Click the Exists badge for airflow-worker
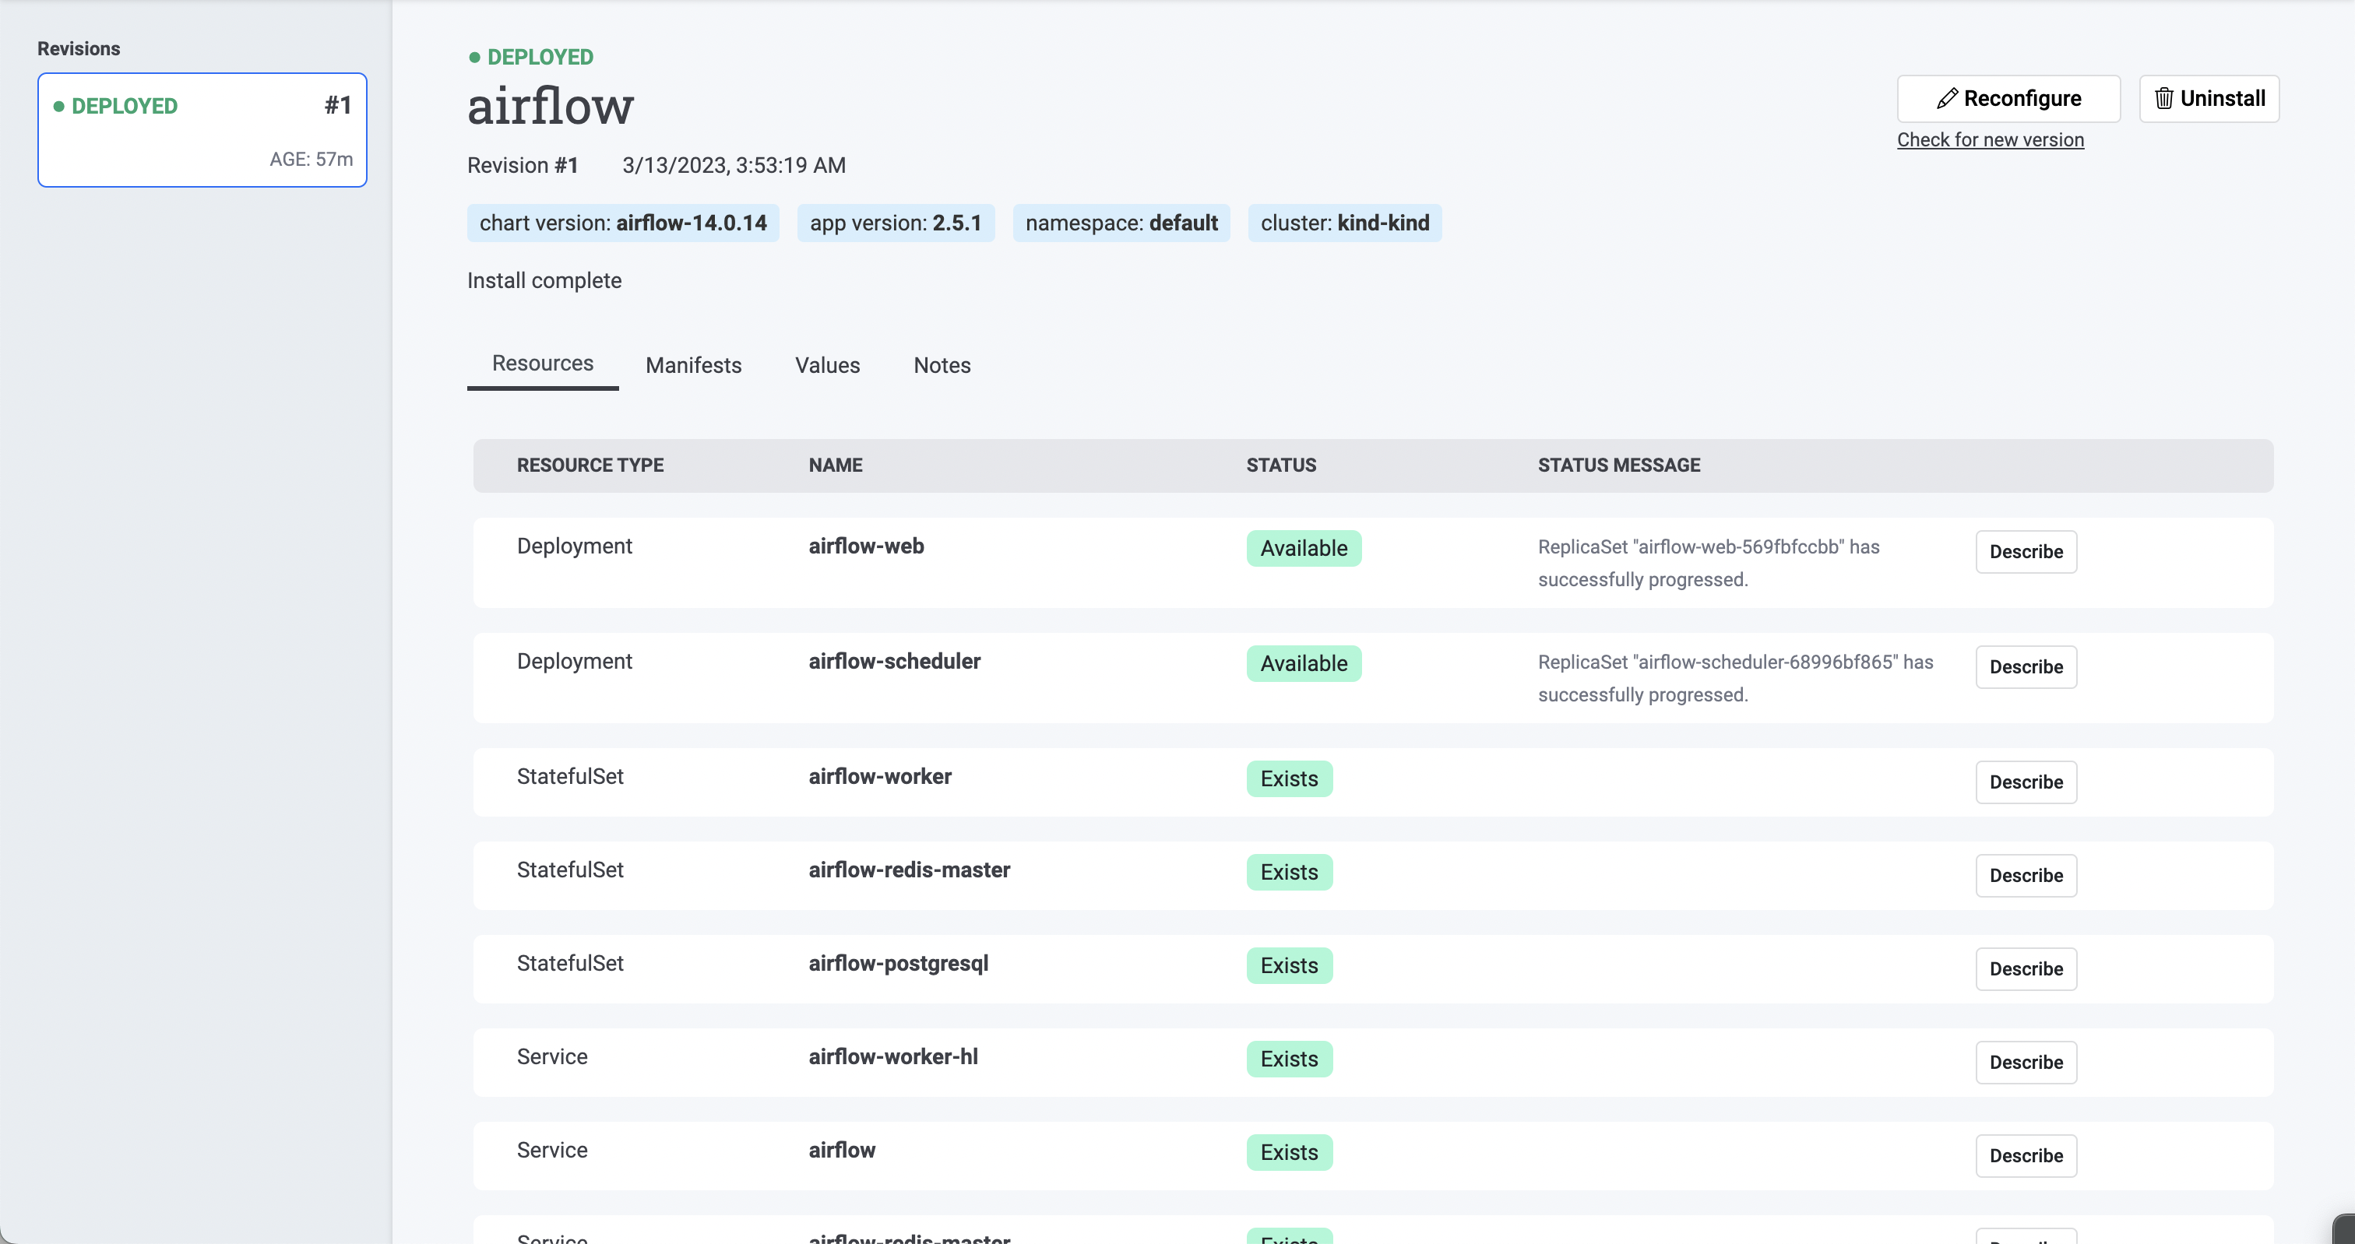 pos(1289,778)
